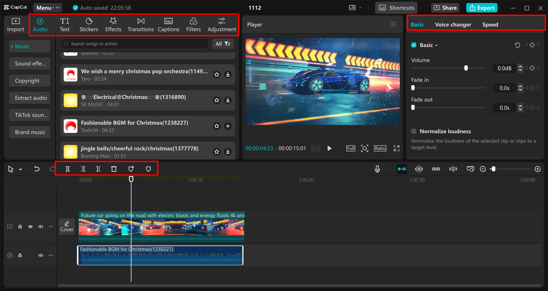
Task: Favorite We wish a merry christmas track
Action: tap(217, 75)
